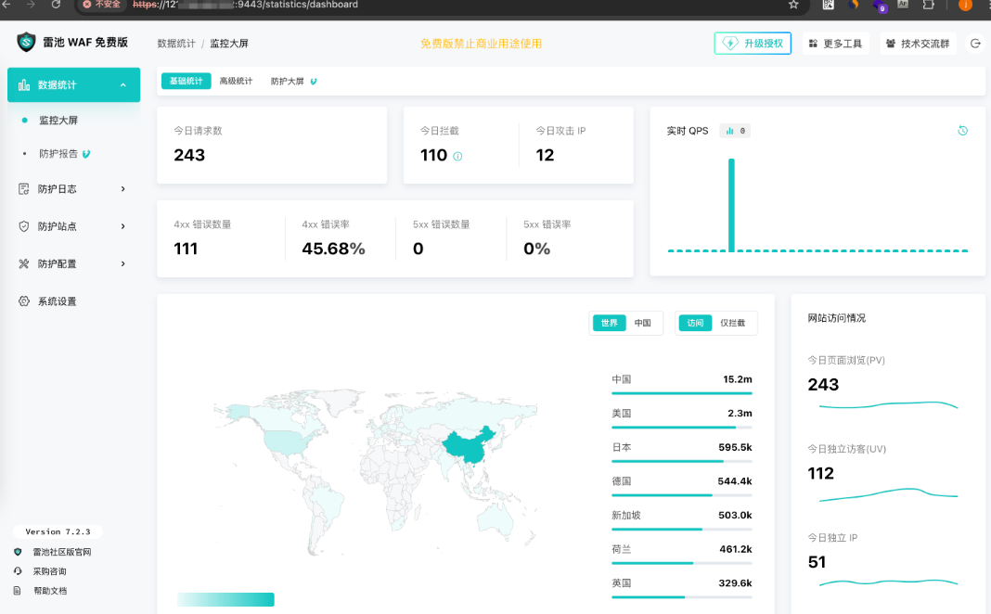Click the 中国 15.2m progress bar
This screenshot has width=991, height=614.
click(682, 393)
